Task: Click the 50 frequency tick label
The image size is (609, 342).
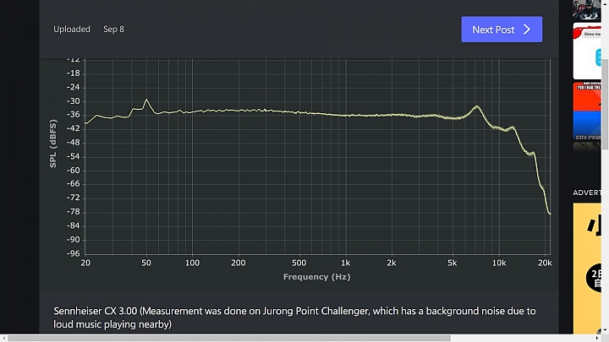Action: click(146, 263)
